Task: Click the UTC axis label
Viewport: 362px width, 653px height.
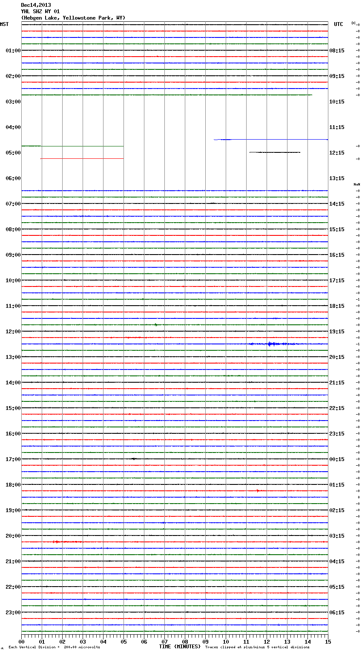Action: 339,24
